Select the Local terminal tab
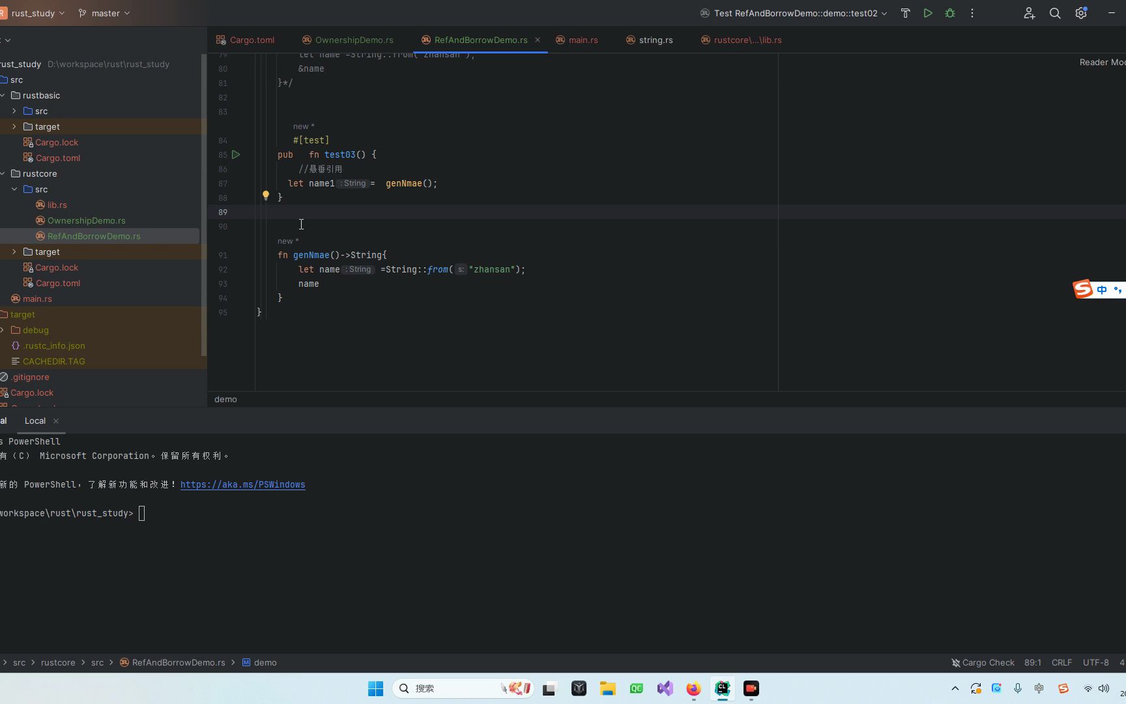The image size is (1126, 704). [35, 421]
